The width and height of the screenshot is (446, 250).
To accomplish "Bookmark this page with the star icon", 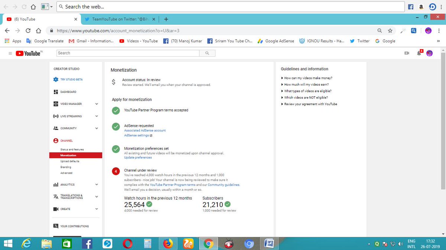I will coord(390,31).
